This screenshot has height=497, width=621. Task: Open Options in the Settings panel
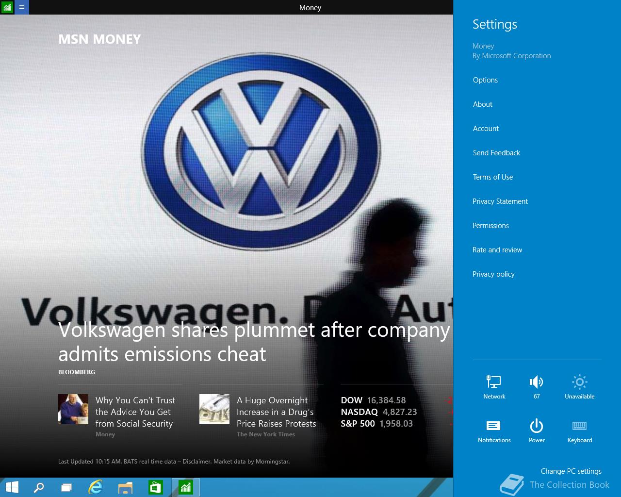coord(485,80)
